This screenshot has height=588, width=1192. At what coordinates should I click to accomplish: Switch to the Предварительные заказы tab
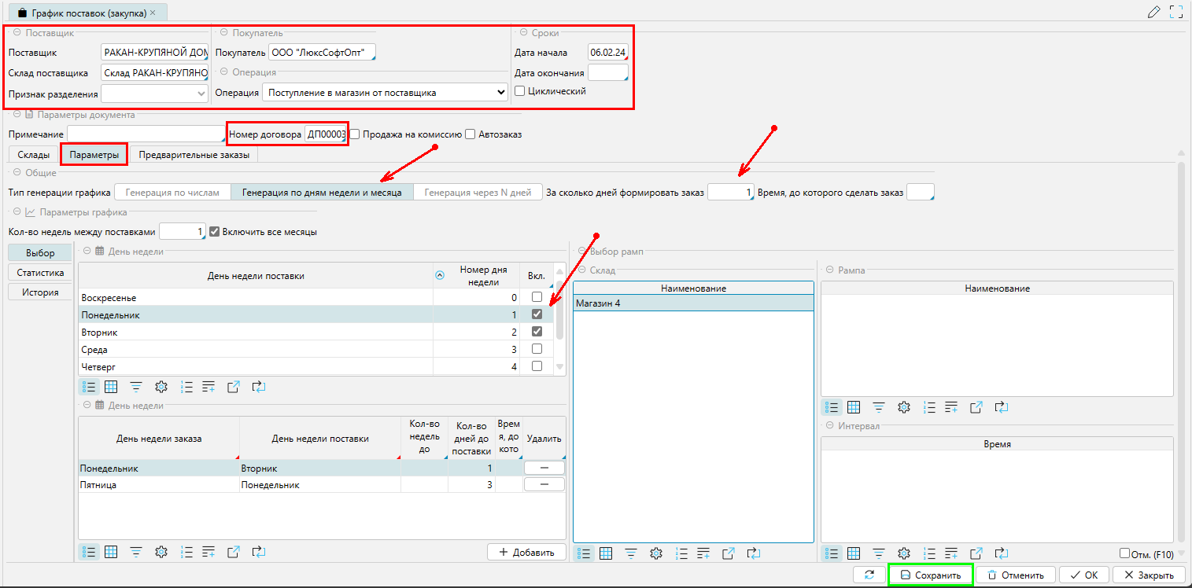pyautogui.click(x=194, y=155)
